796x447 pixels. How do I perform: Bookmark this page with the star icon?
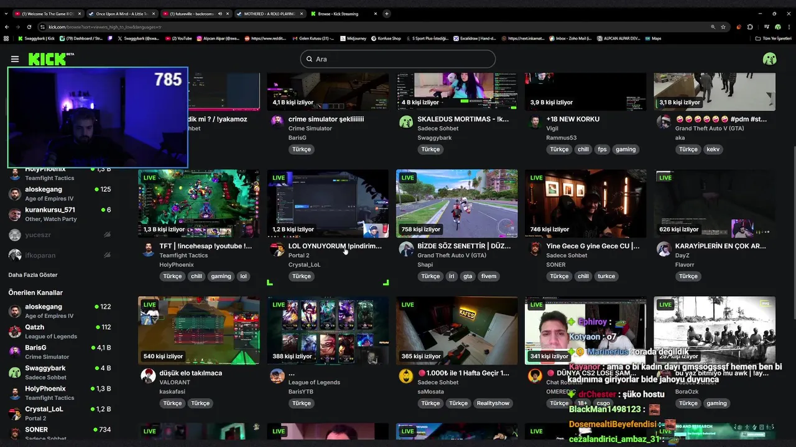click(x=723, y=27)
